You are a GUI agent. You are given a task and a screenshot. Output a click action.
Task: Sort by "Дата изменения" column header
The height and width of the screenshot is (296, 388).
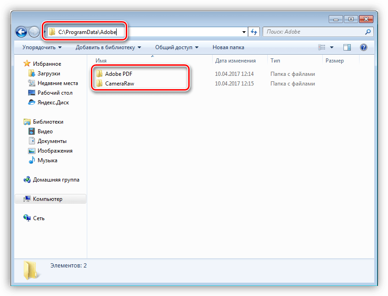tap(235, 61)
